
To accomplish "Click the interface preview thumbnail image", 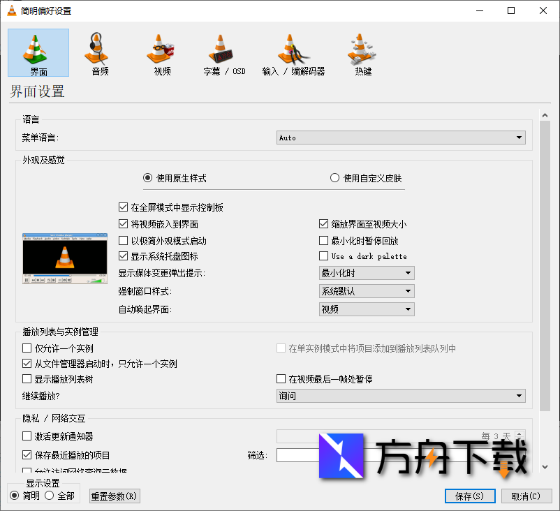I will click(64, 258).
